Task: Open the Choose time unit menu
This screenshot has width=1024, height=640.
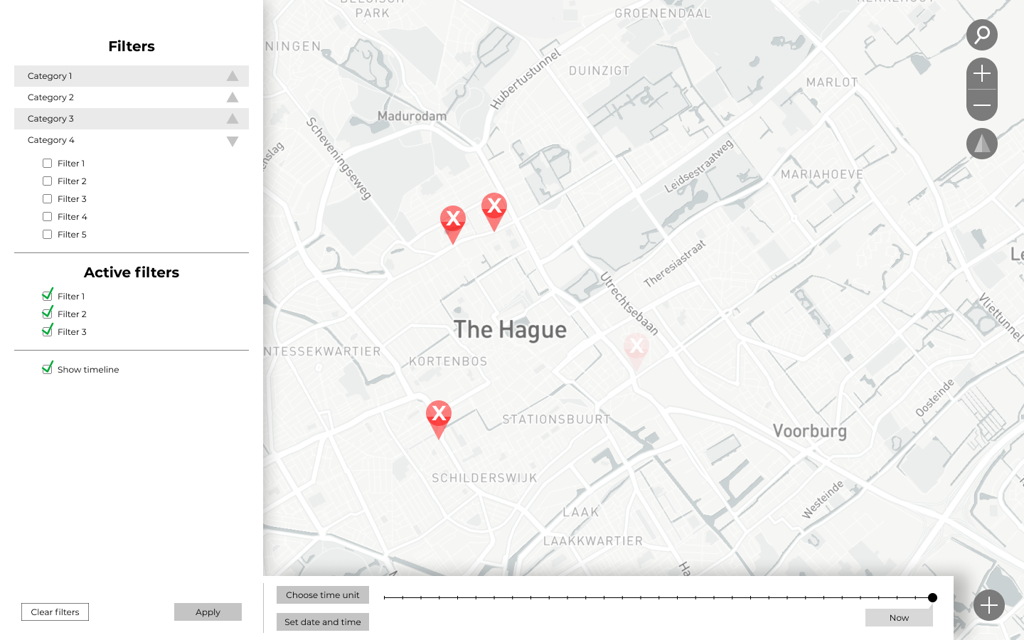Action: click(323, 595)
